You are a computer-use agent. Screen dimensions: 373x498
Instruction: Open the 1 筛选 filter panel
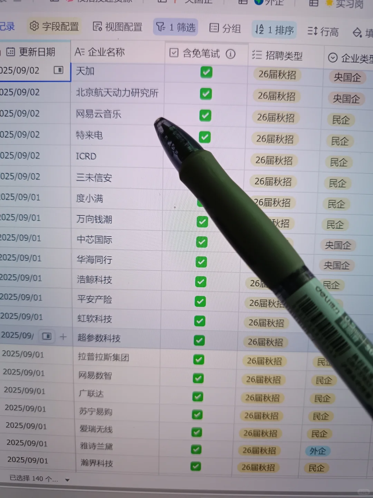176,27
